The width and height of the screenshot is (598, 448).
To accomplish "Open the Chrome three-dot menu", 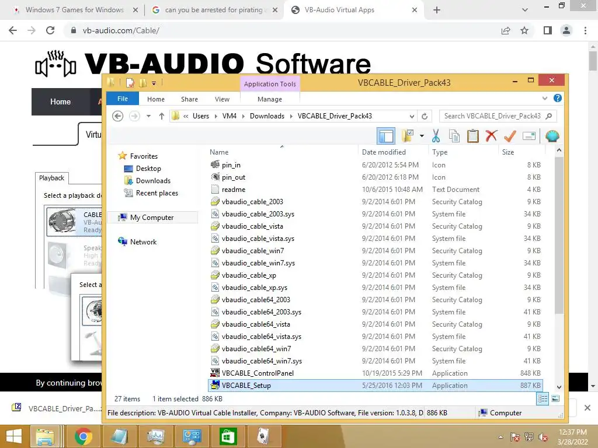I will 585,30.
